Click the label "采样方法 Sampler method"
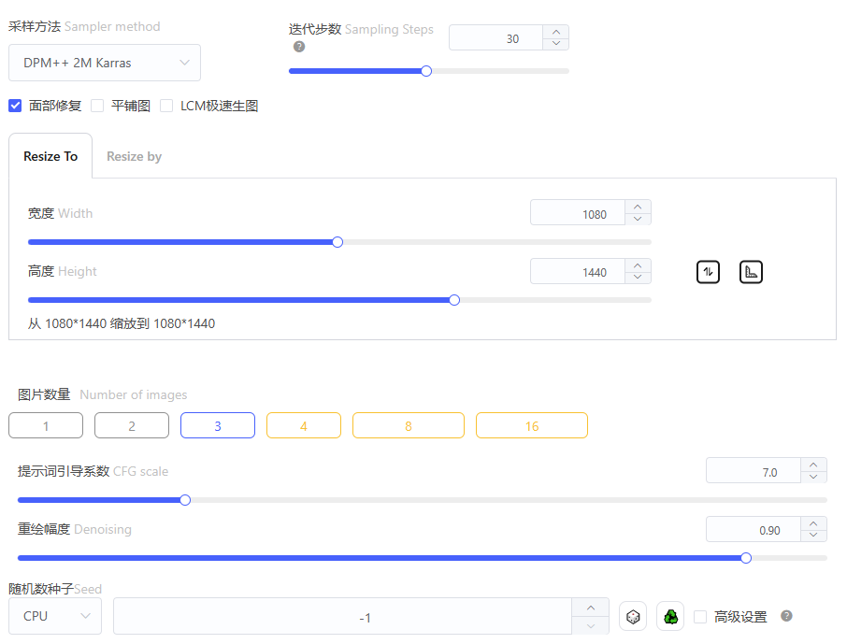The image size is (847, 644). pyautogui.click(x=84, y=26)
